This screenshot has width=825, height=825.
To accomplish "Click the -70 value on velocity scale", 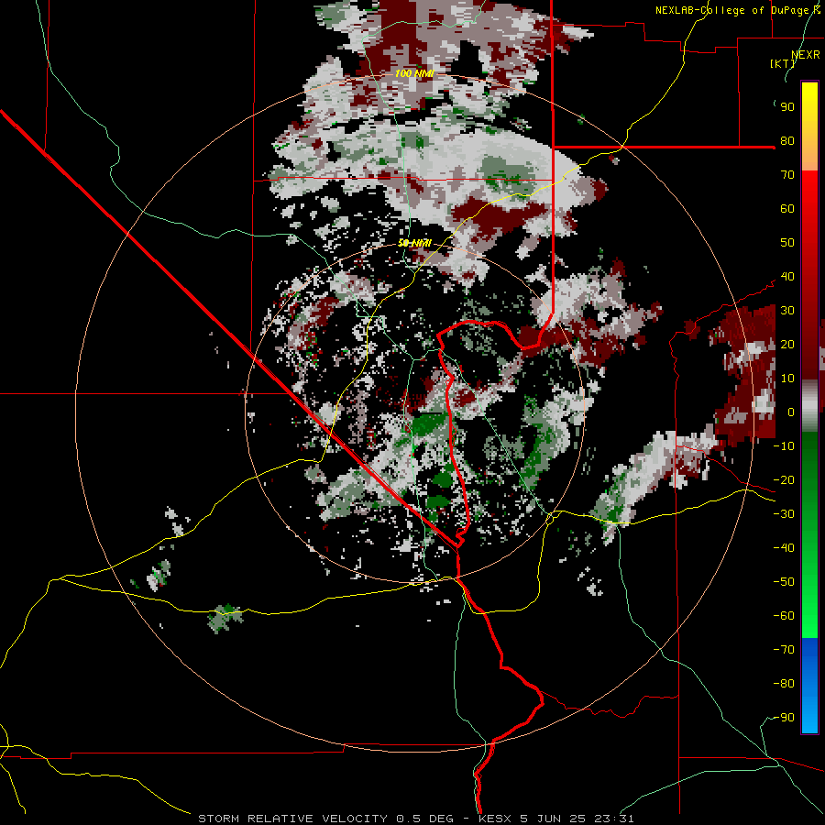I will 784,650.
